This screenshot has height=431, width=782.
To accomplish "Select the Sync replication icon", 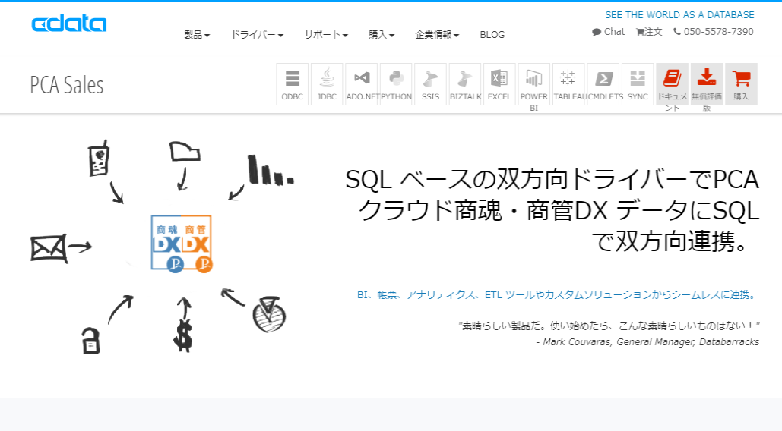I will [x=638, y=84].
